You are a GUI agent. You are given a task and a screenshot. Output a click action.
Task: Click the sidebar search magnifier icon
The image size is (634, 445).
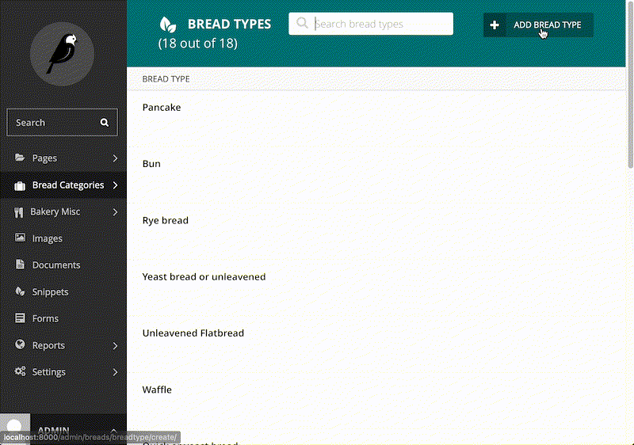105,123
